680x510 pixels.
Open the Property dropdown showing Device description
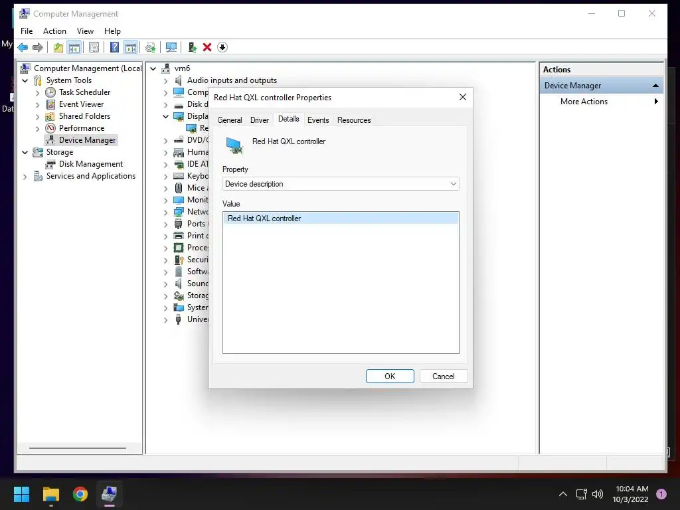(x=341, y=184)
